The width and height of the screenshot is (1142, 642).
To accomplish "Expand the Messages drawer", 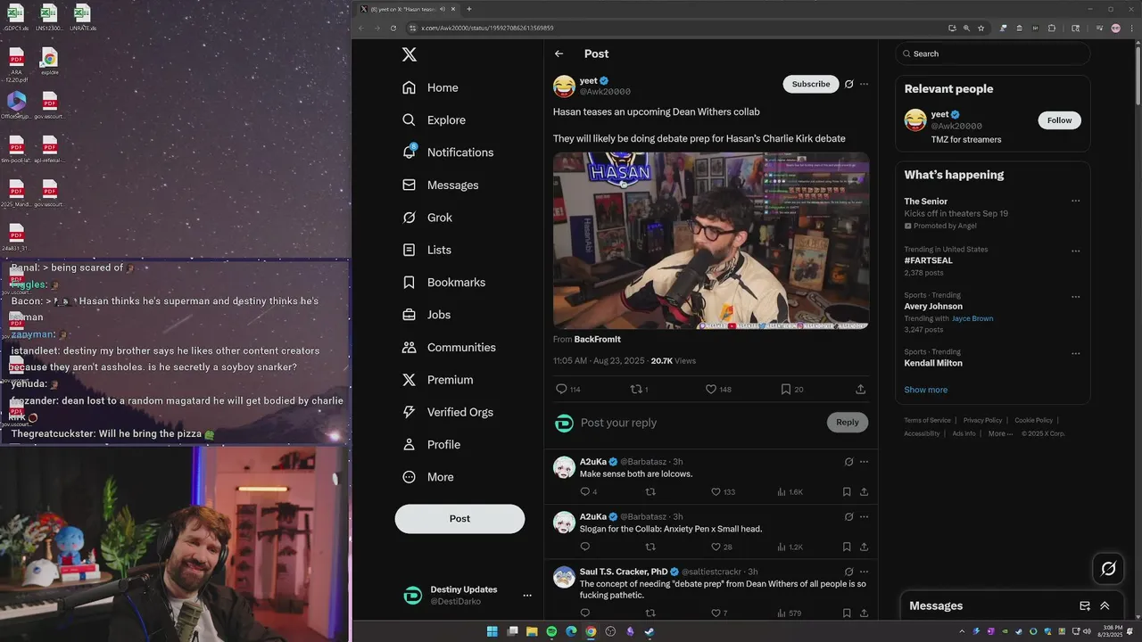I will pyautogui.click(x=1105, y=605).
